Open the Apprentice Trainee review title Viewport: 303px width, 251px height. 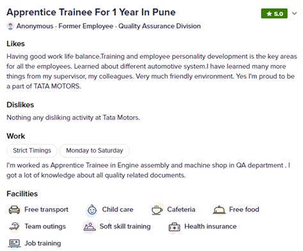click(x=91, y=12)
